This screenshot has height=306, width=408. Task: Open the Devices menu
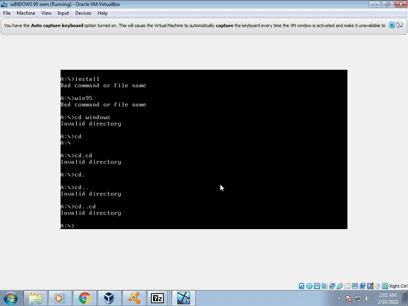pos(83,13)
